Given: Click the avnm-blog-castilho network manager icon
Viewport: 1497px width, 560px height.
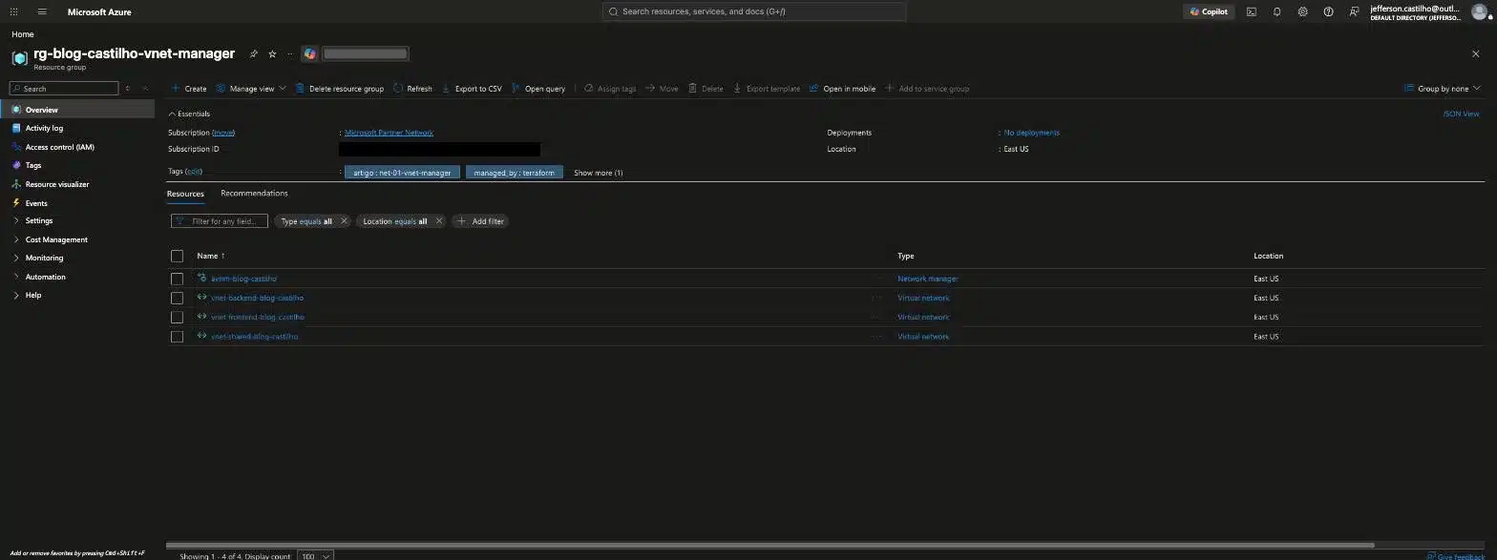Looking at the screenshot, I should pos(202,278).
